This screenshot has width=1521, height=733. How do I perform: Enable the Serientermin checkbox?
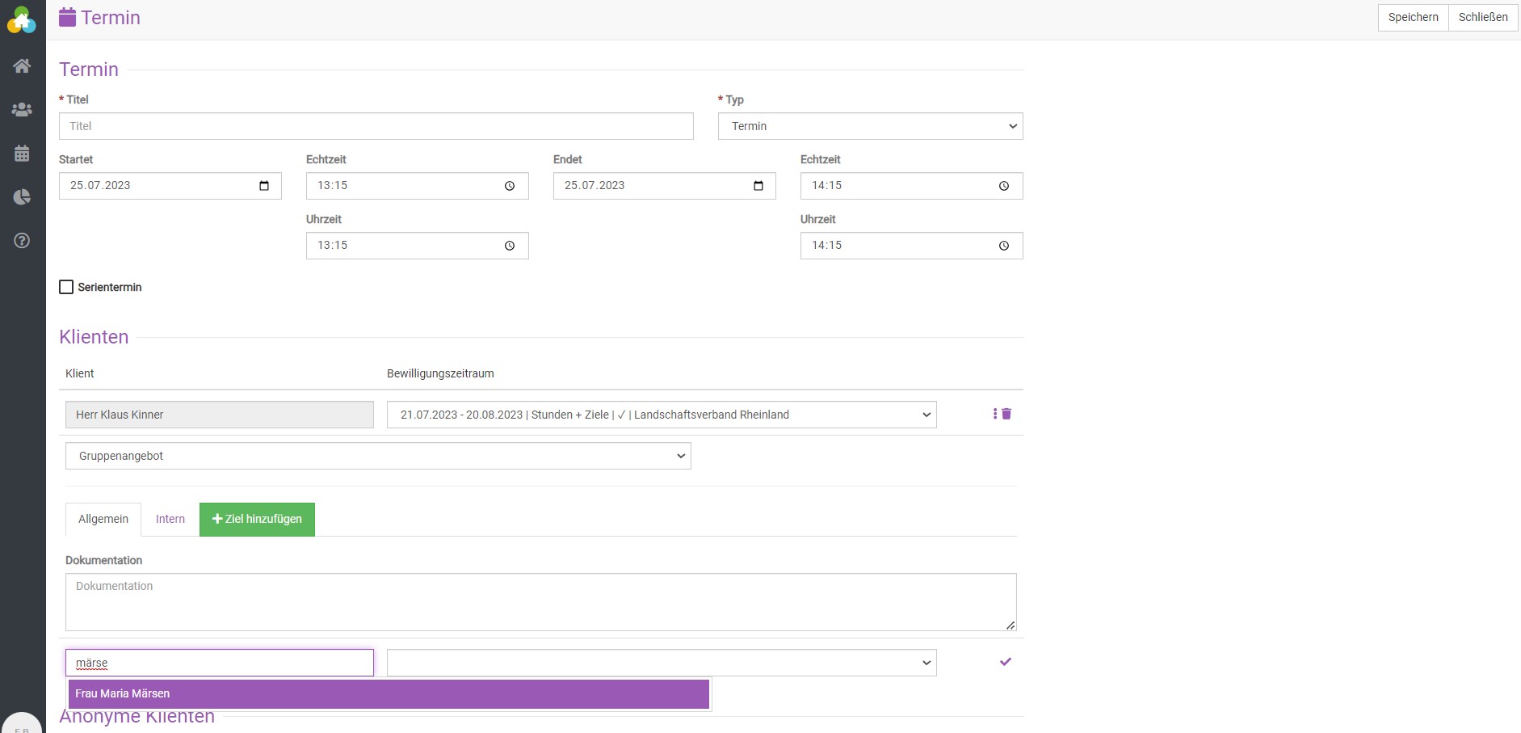click(x=66, y=287)
